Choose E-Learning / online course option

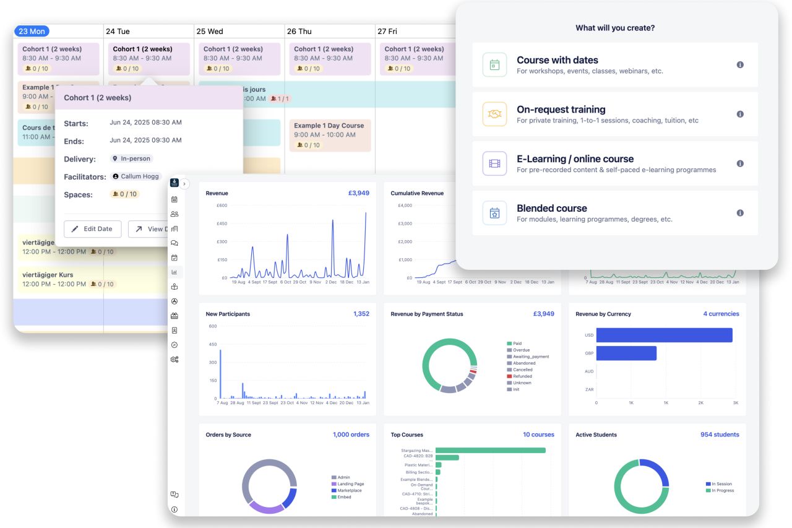[615, 164]
